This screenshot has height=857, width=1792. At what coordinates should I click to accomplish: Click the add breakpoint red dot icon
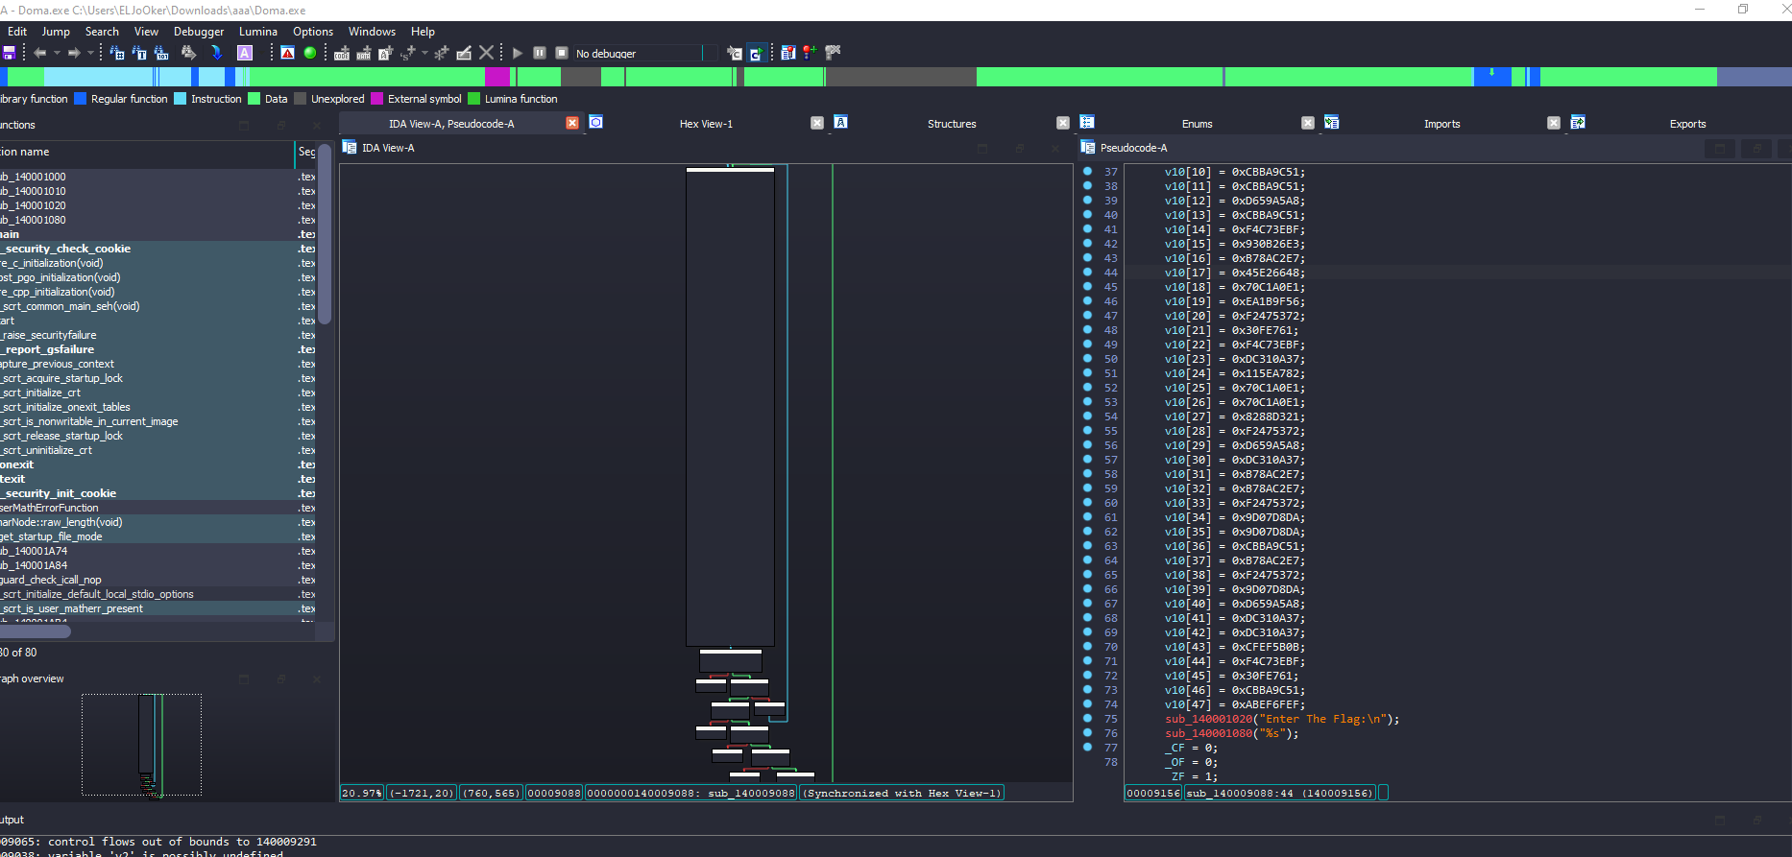tap(810, 53)
